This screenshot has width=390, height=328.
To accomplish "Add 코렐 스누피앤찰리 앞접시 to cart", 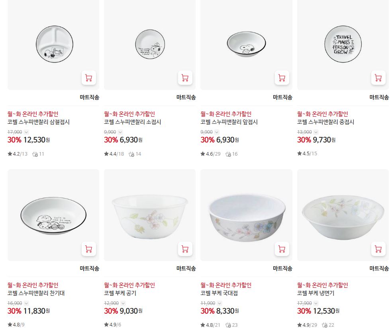I will click(282, 78).
